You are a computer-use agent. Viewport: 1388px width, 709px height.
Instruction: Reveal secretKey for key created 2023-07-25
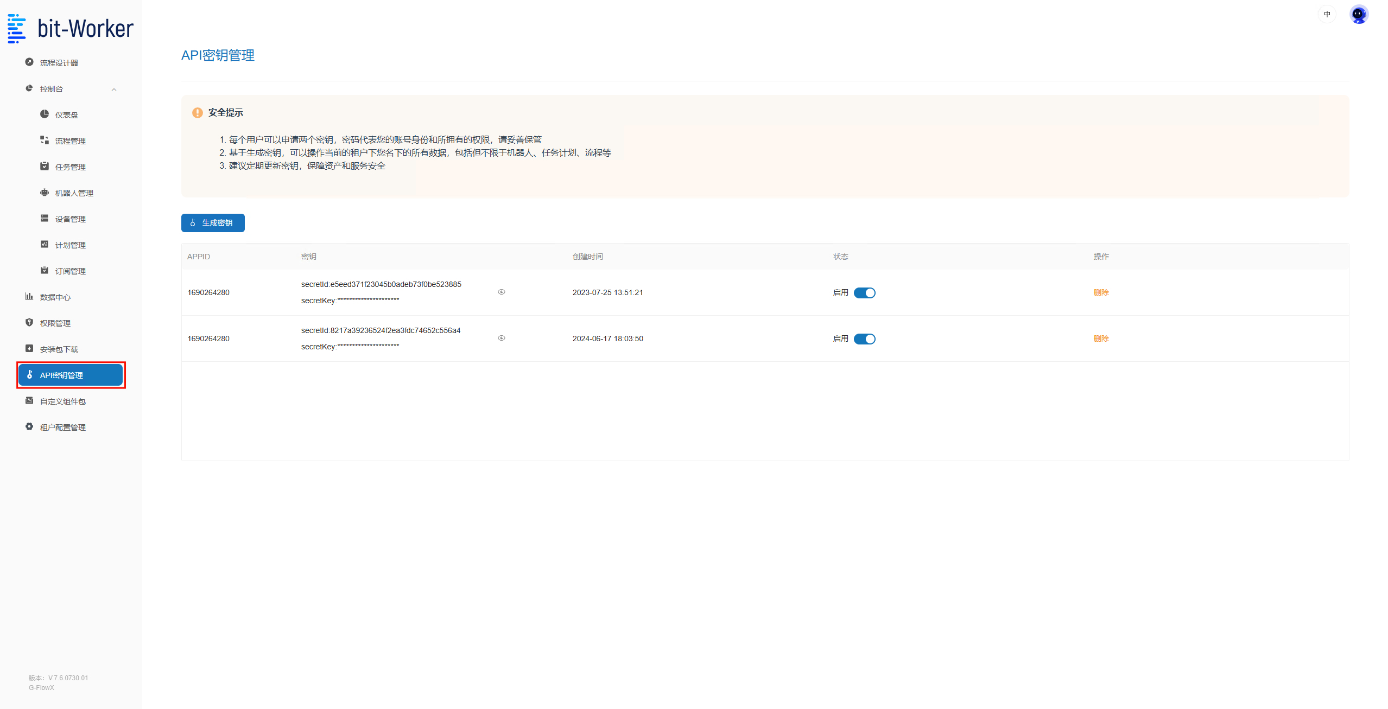pos(501,292)
